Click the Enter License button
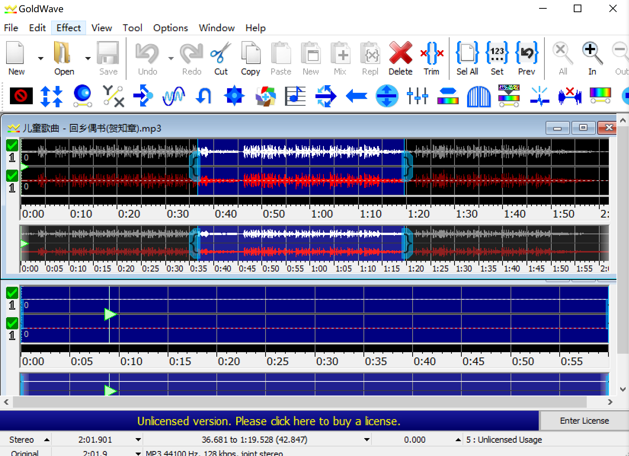The width and height of the screenshot is (629, 456). point(584,421)
